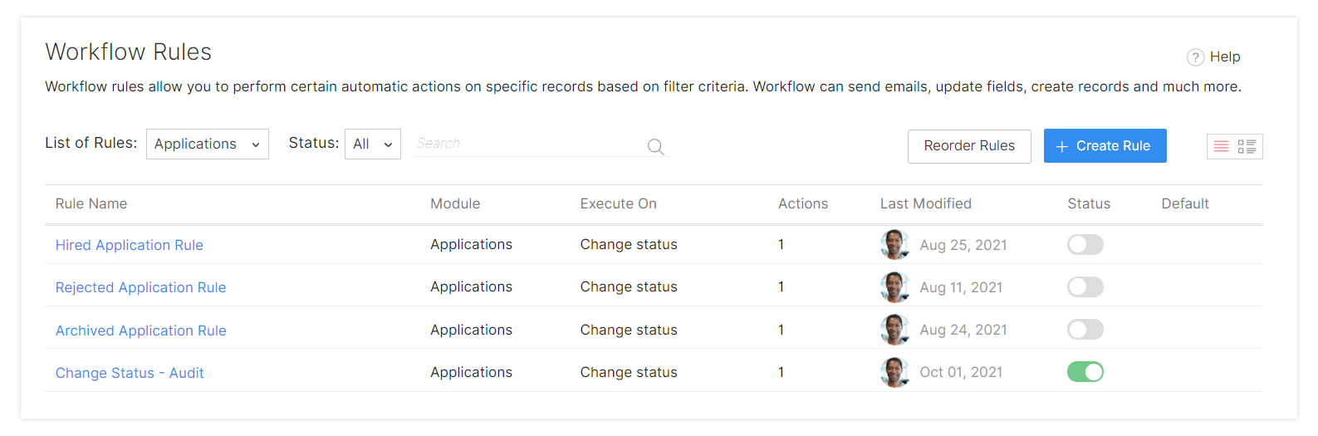
Task: Click the Rule Name column header
Action: click(x=91, y=203)
